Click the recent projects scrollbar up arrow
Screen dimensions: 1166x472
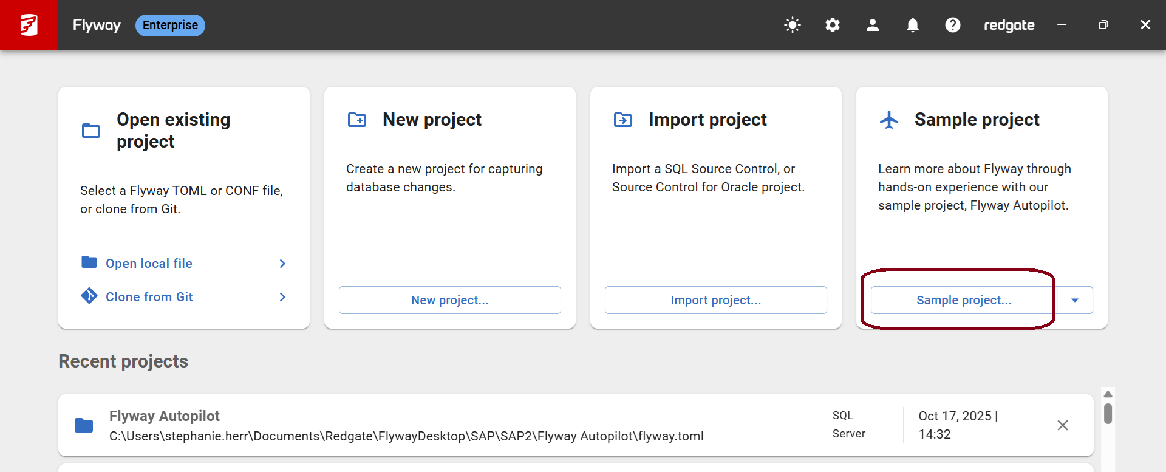(1108, 394)
